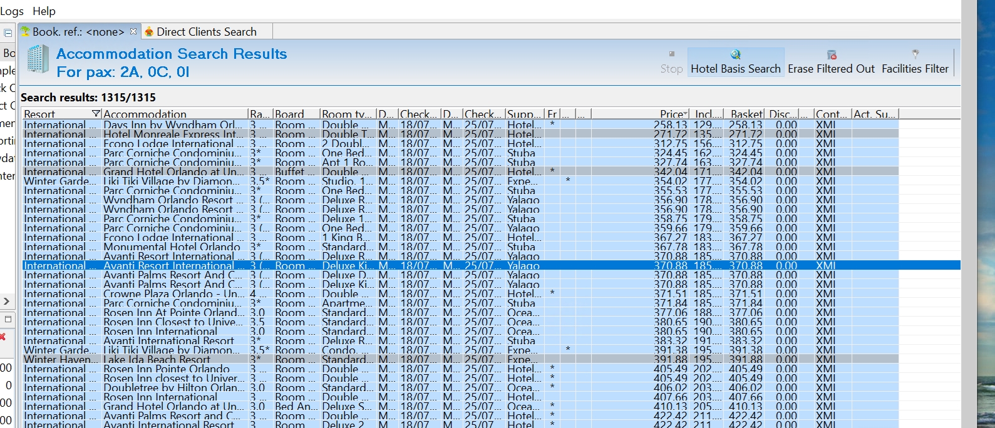The height and width of the screenshot is (428, 995).
Task: Click the filter funnel in Resort column header
Action: pyautogui.click(x=96, y=114)
